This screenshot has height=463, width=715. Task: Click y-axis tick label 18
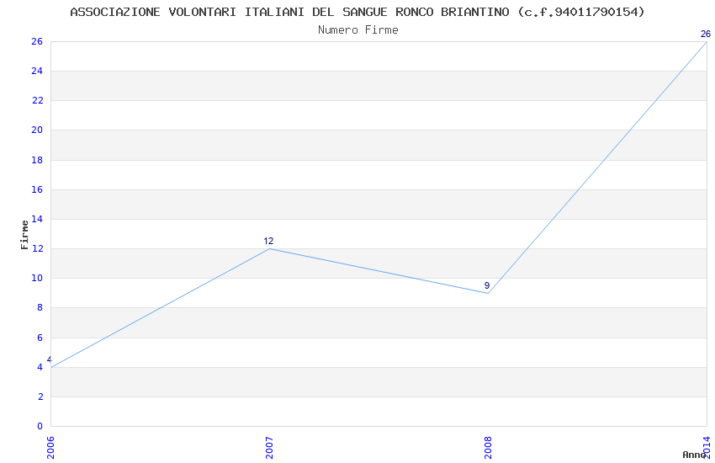pos(37,160)
